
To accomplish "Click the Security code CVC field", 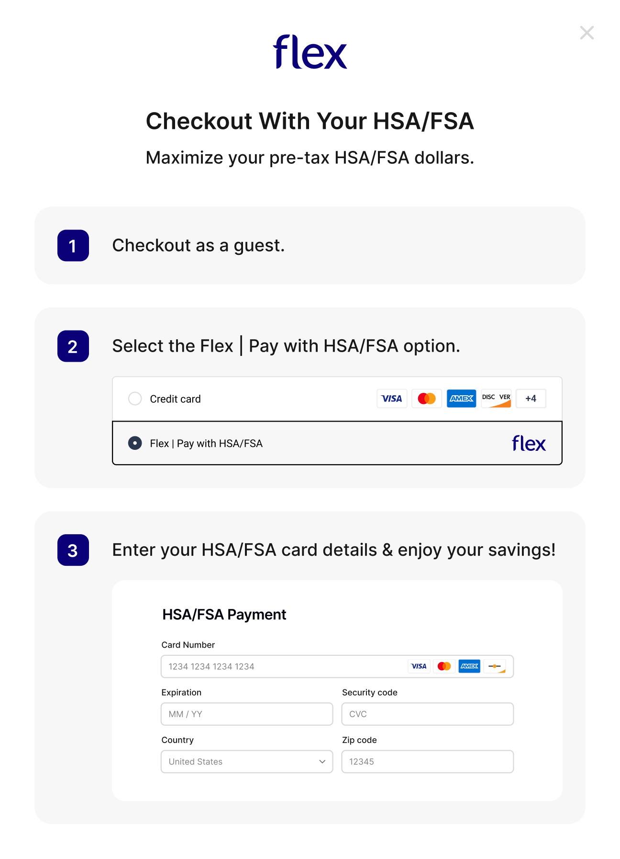I will coord(427,714).
